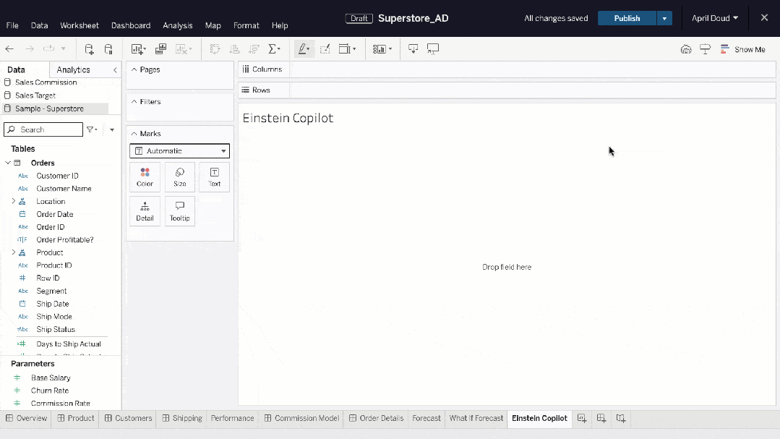Collapse the Data pane with arrow

(x=114, y=70)
